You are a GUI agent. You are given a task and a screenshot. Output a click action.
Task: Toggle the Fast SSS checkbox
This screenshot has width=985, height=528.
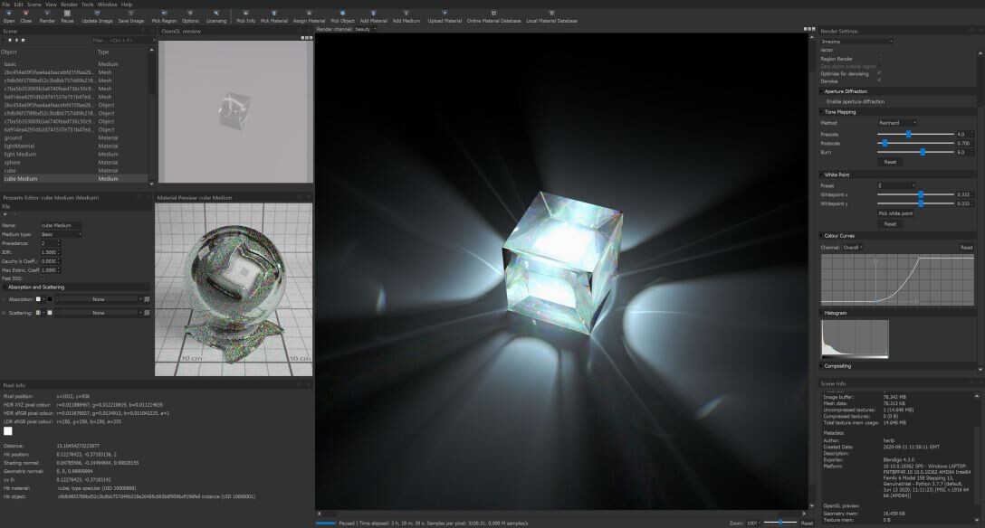[x=43, y=278]
